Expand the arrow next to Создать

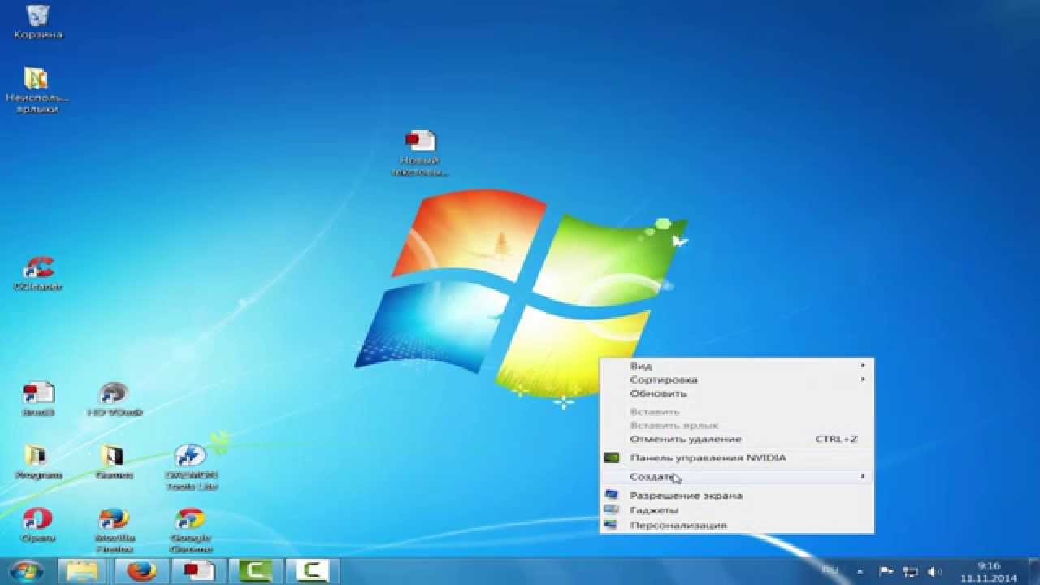[x=863, y=476]
